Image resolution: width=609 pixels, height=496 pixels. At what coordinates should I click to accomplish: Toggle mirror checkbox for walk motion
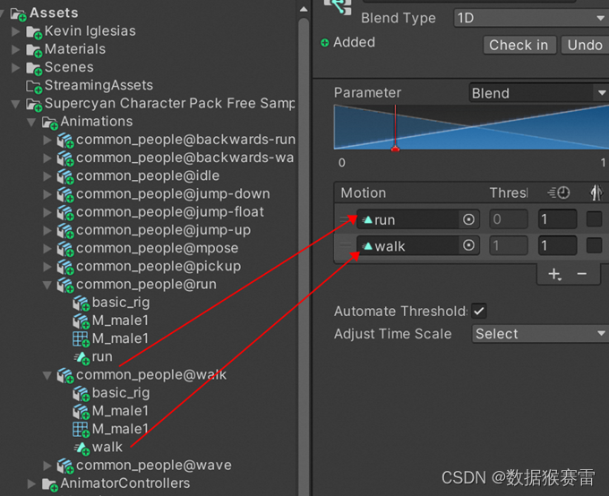[594, 245]
